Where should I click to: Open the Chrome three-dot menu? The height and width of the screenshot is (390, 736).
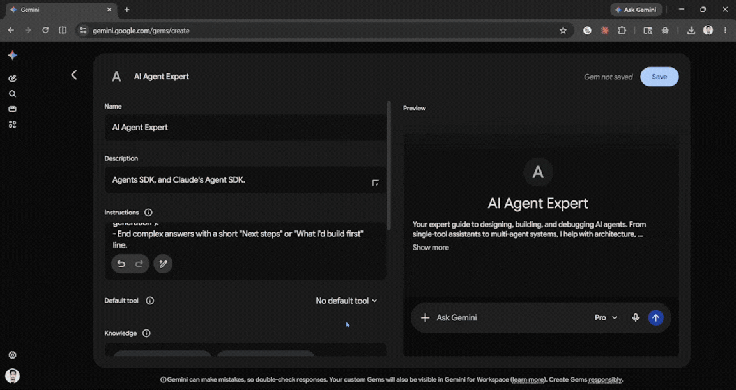[x=726, y=31]
